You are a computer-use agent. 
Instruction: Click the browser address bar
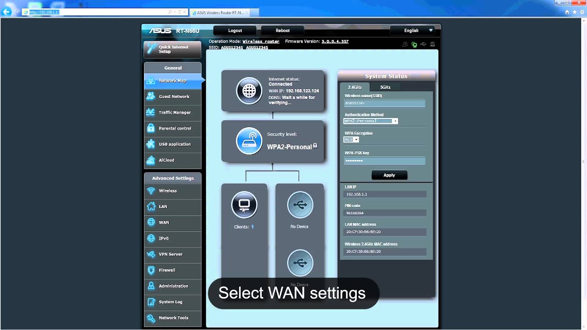pos(95,12)
